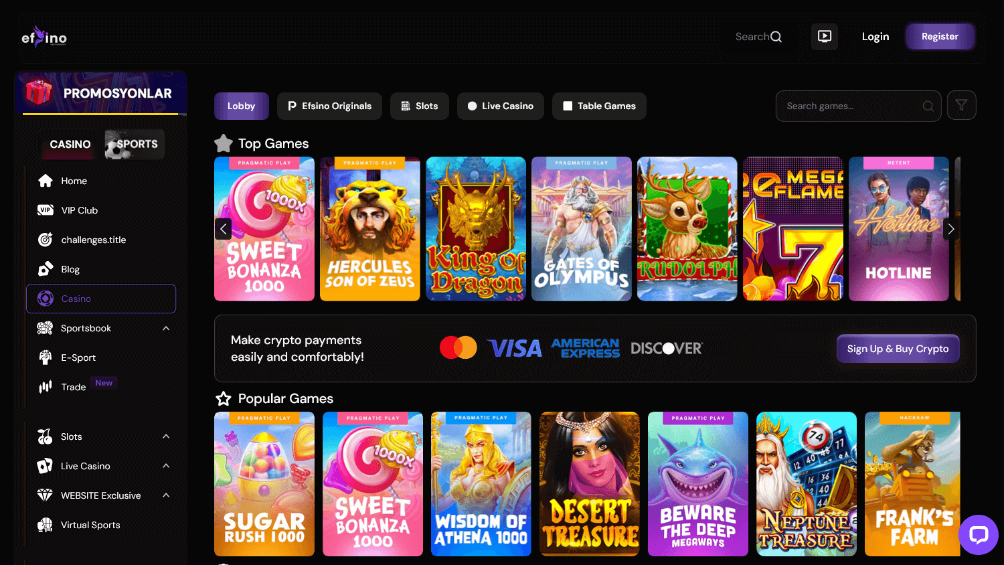Click the WEBSITE Exclusive diamond icon

[45, 495]
